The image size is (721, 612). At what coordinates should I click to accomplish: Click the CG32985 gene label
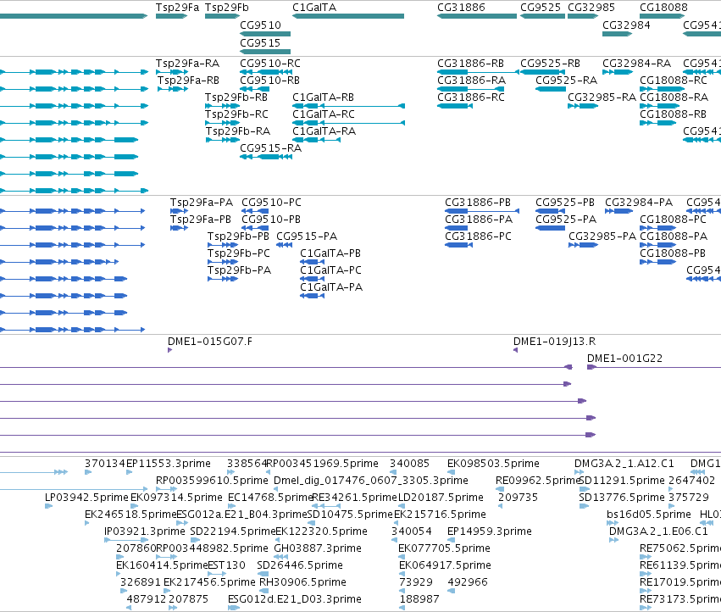(591, 8)
